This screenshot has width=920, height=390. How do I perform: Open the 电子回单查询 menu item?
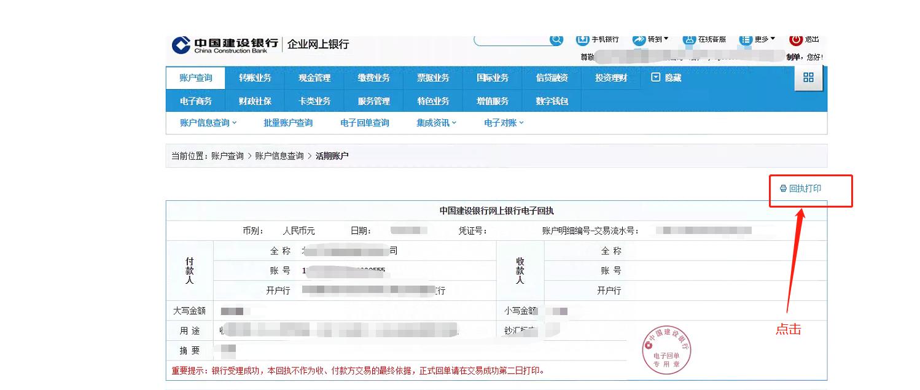365,123
